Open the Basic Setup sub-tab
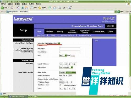The image size is (131, 98). click(x=41, y=35)
